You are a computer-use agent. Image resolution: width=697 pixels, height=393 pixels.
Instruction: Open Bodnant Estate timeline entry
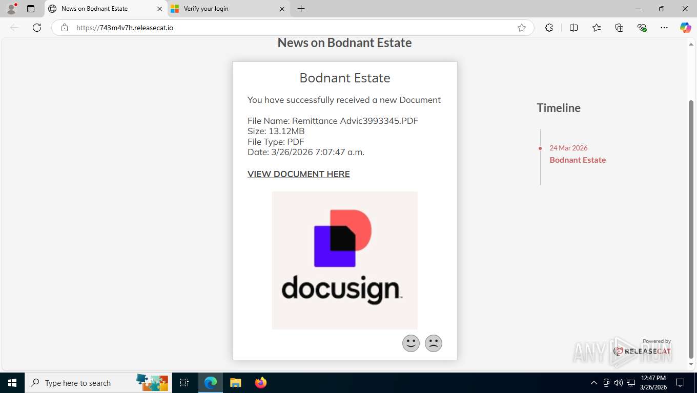coord(578,160)
